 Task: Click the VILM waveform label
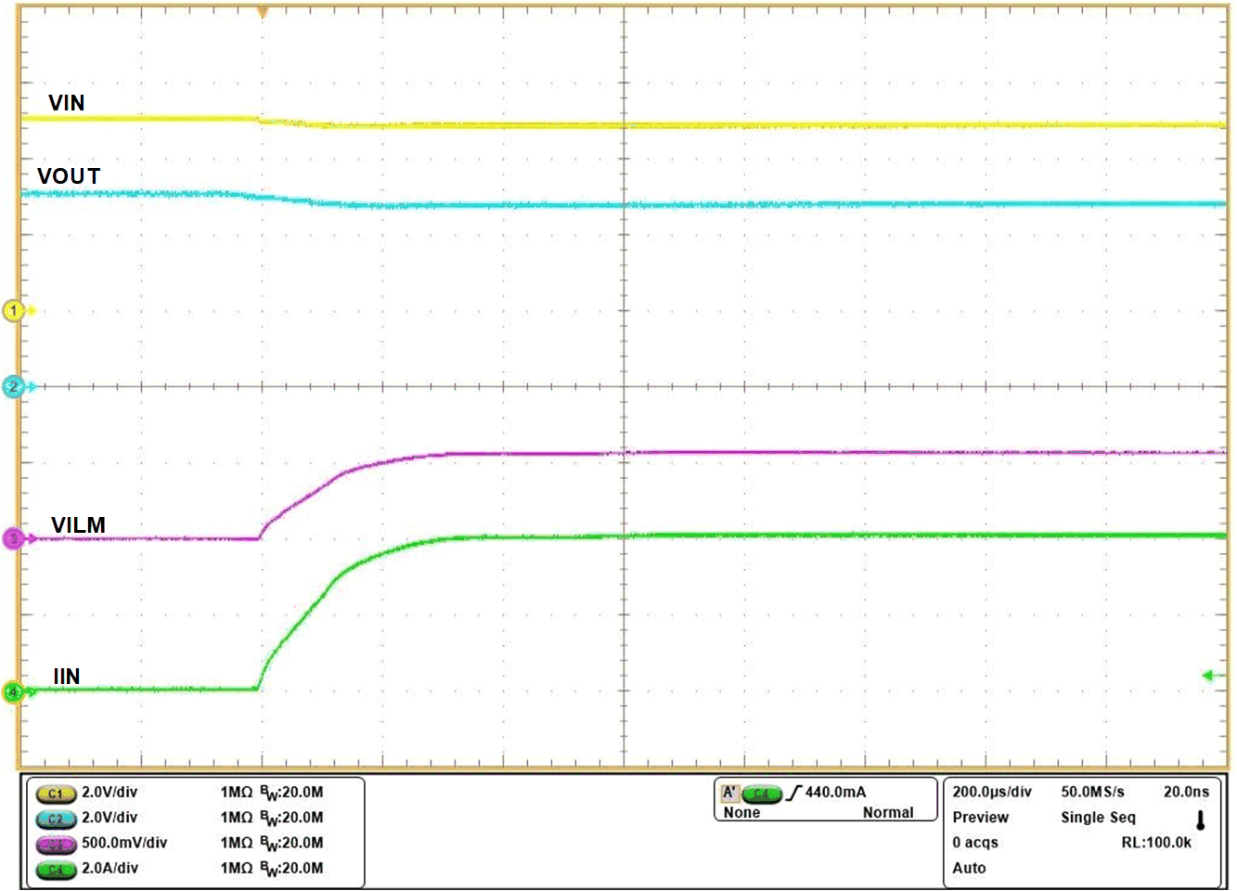(79, 525)
